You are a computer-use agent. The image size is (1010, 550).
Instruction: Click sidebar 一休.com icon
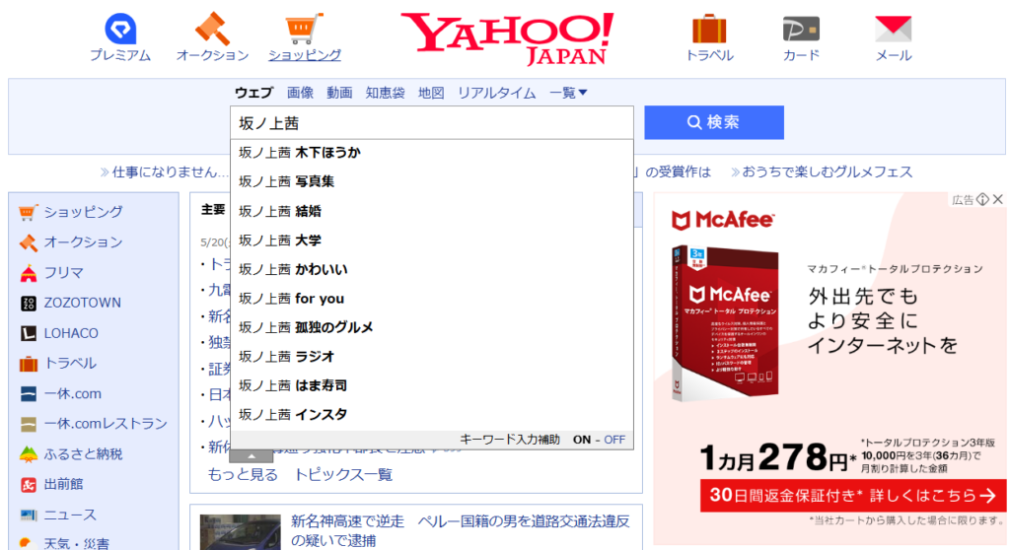29,394
